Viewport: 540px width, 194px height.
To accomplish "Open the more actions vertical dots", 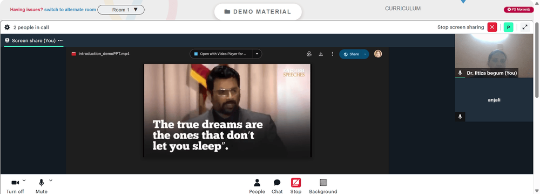I will pos(332,54).
